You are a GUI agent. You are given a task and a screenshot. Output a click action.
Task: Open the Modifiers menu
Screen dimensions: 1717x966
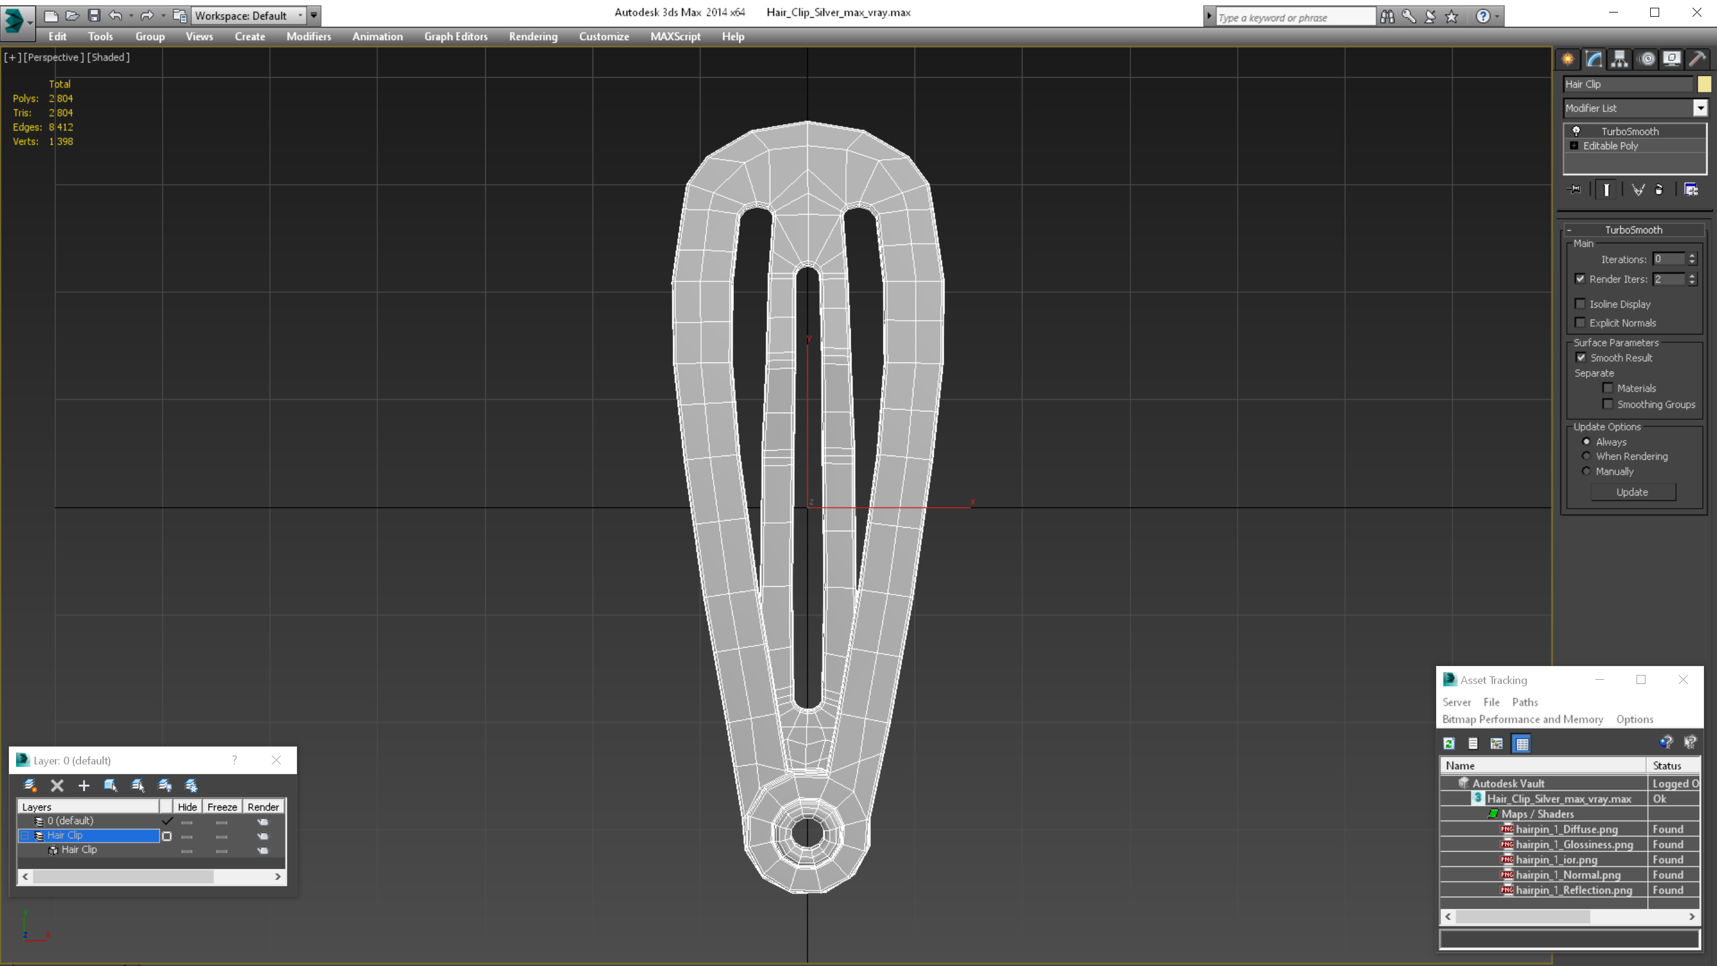point(309,36)
